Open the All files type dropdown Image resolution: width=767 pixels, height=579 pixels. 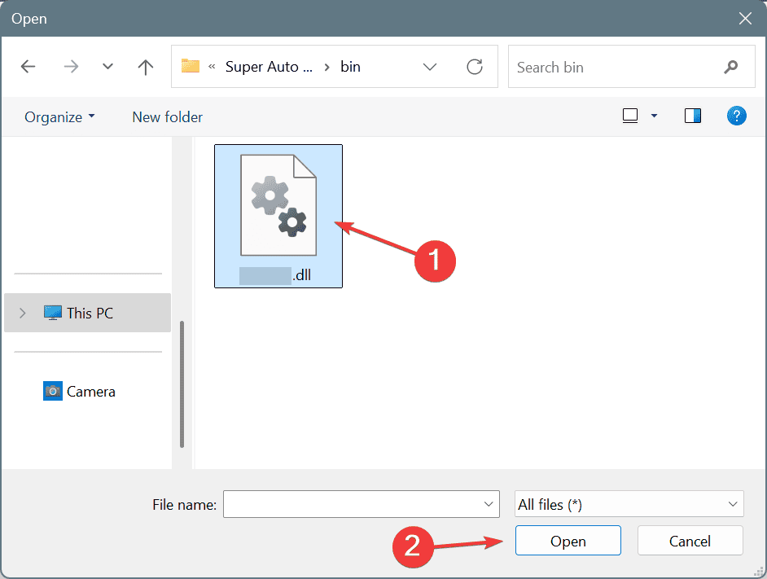pyautogui.click(x=629, y=504)
